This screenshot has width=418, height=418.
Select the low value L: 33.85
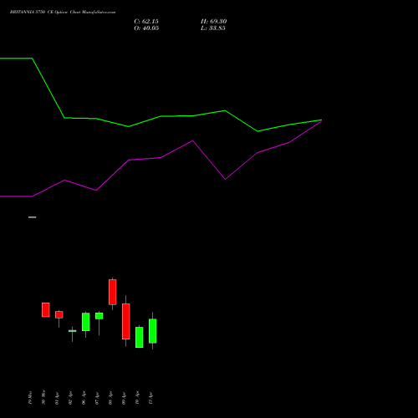click(x=213, y=28)
